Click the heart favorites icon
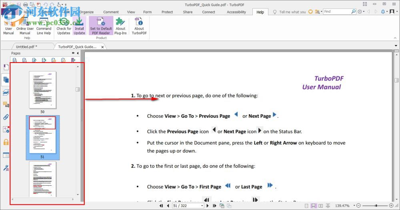 tap(310, 12)
